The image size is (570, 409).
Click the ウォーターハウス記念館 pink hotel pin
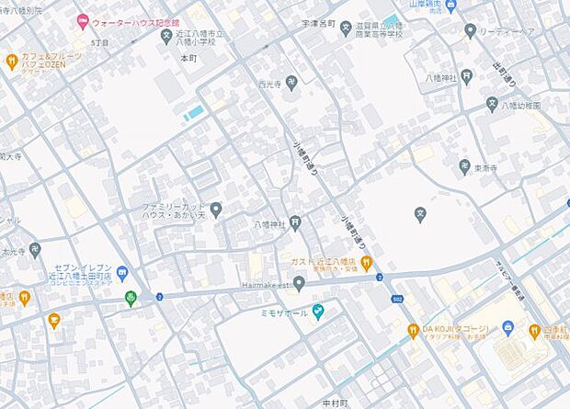pyautogui.click(x=83, y=22)
